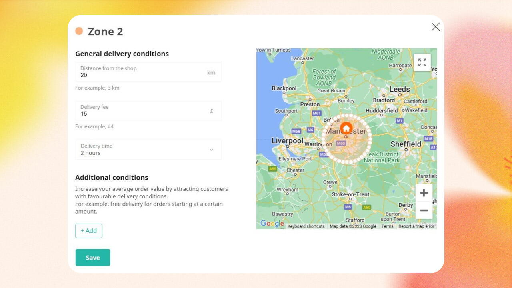Toggle fullscreen map view

tap(422, 62)
